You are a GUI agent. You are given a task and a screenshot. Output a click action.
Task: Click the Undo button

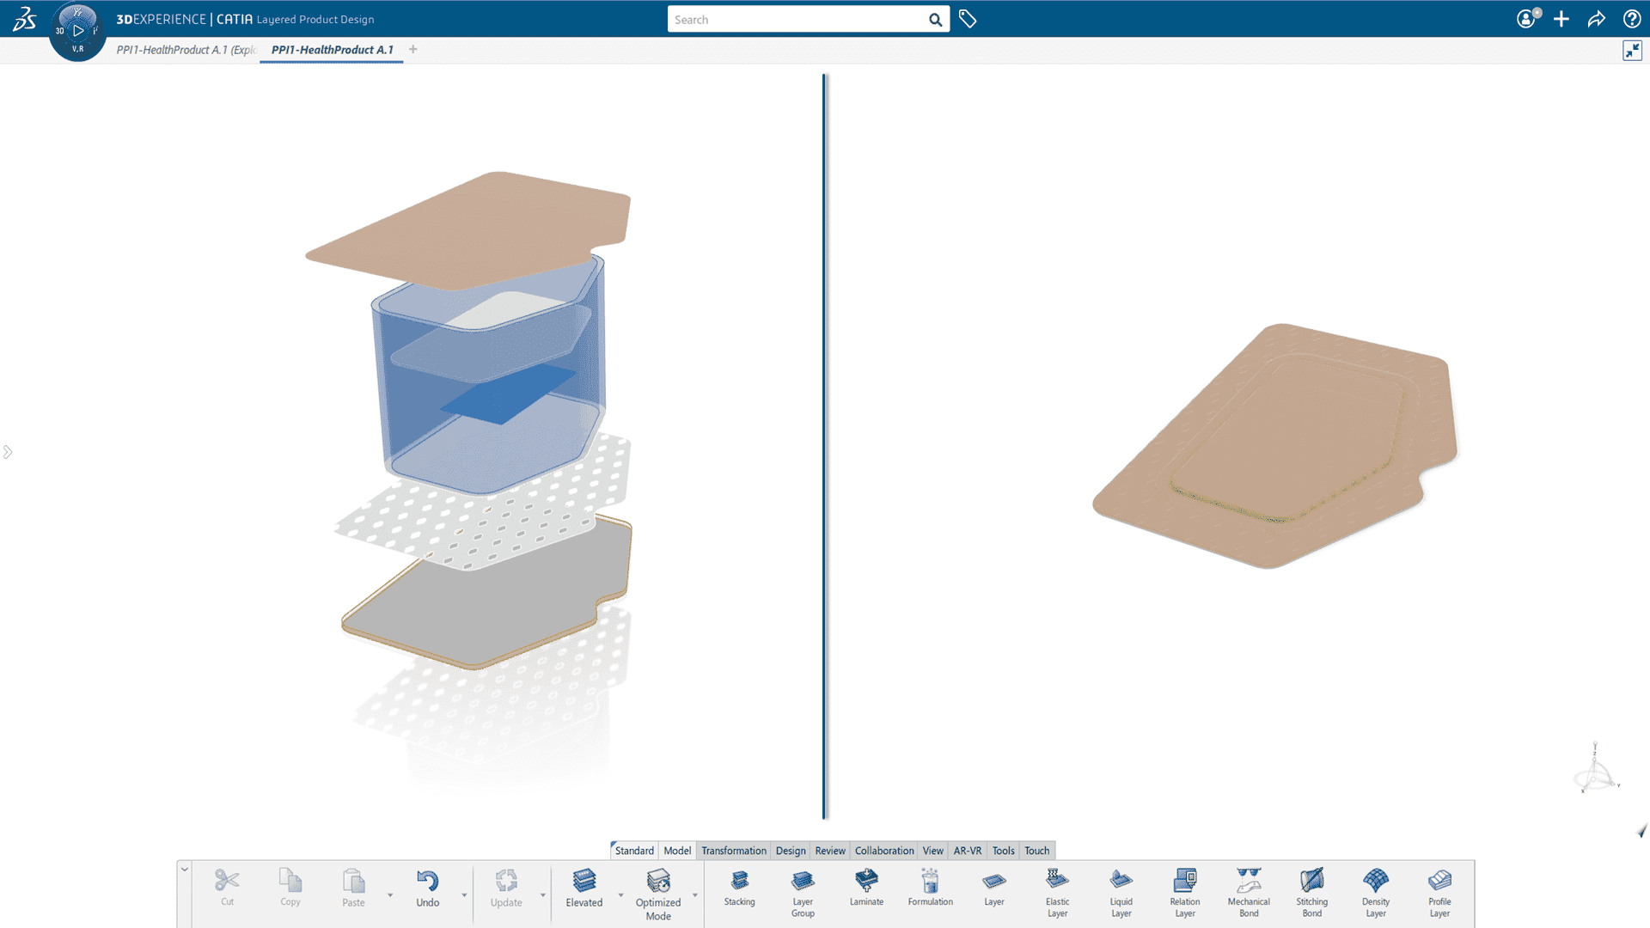tap(428, 888)
